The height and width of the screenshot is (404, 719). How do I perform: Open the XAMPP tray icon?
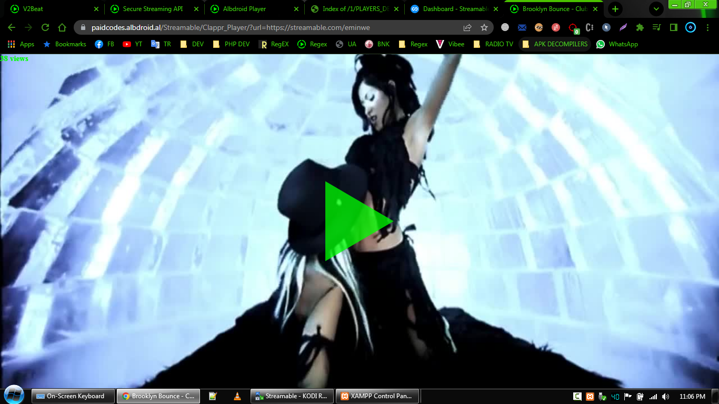(590, 396)
